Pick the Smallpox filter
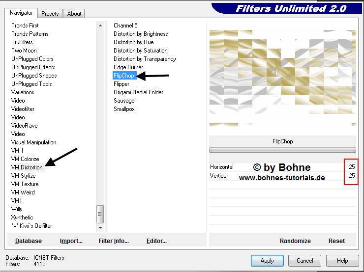Viewport: 364px width, 272px height. 124,109
